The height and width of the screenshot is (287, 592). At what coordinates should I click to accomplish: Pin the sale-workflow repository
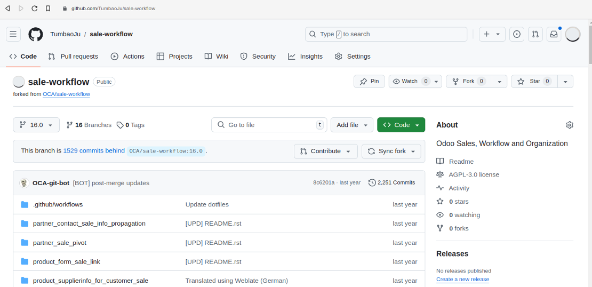[369, 82]
